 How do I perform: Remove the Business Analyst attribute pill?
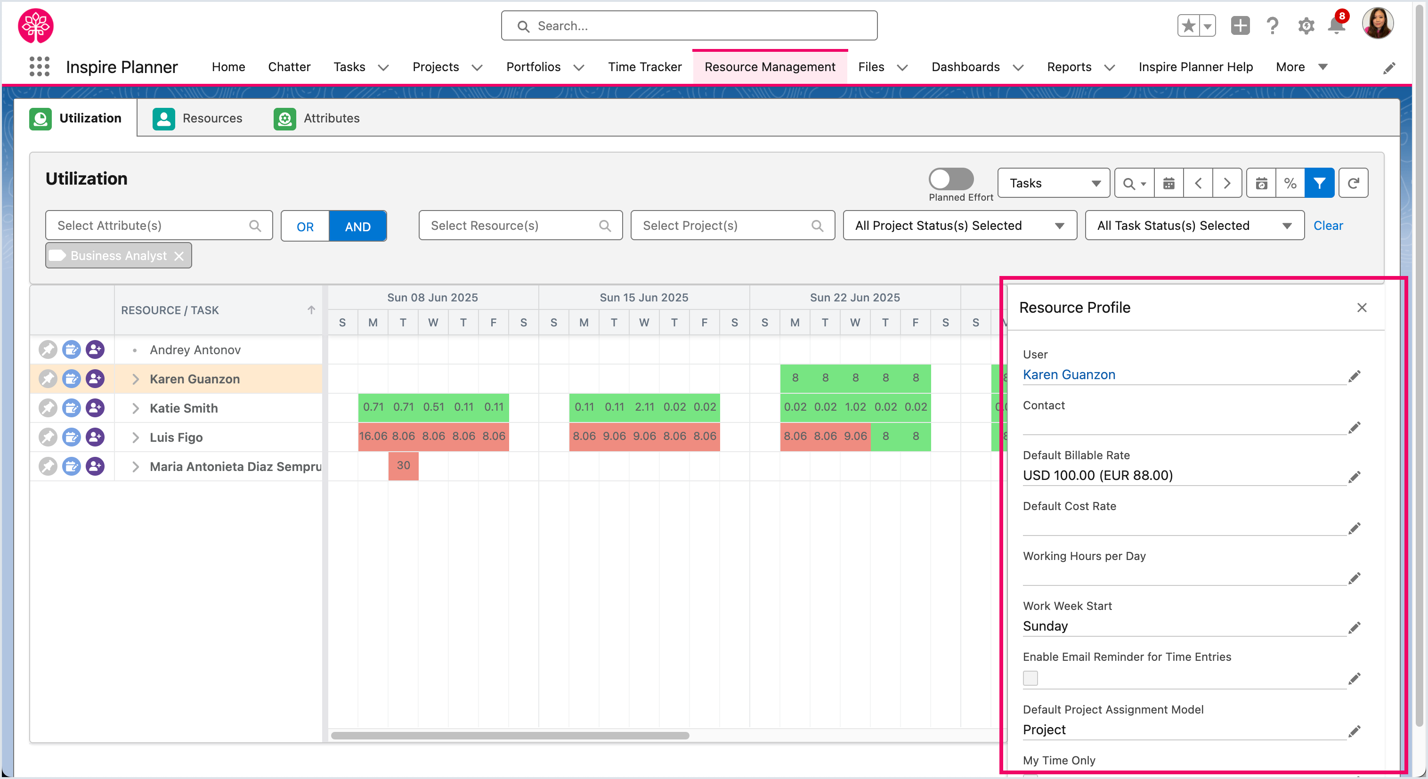click(178, 256)
